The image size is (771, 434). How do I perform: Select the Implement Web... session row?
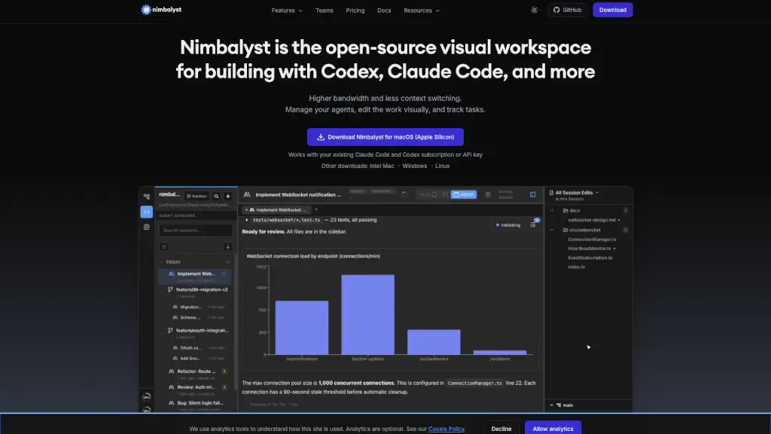pos(195,276)
